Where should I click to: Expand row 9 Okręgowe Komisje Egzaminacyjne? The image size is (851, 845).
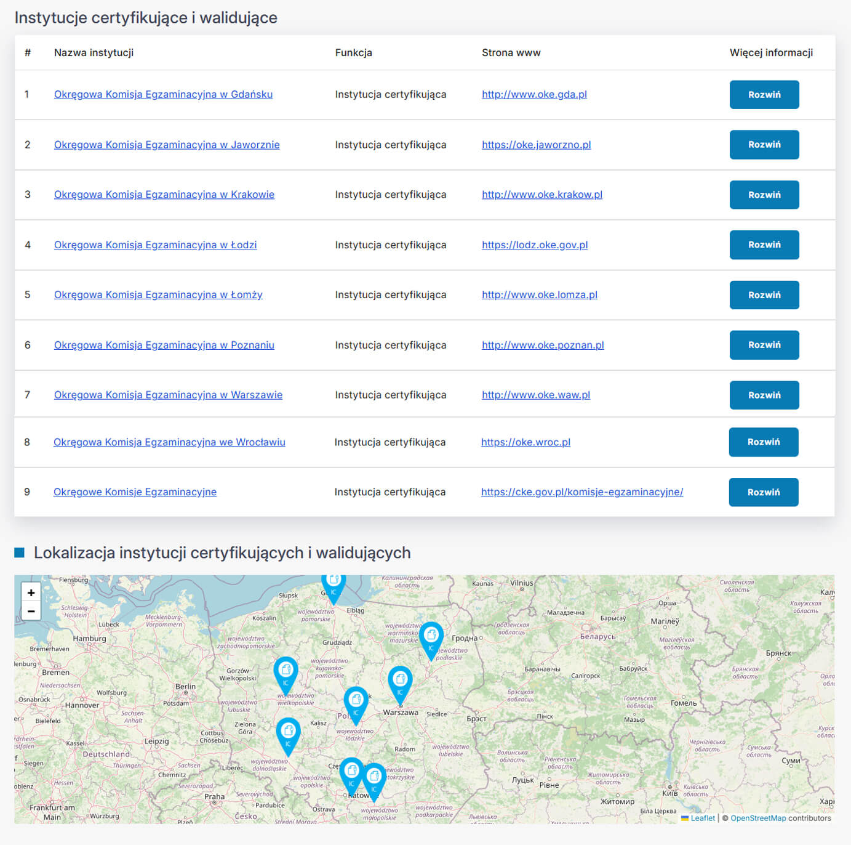[x=763, y=492]
